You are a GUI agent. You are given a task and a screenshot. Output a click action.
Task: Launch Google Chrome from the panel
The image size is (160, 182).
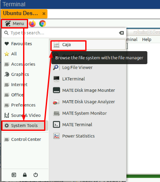point(42,23)
